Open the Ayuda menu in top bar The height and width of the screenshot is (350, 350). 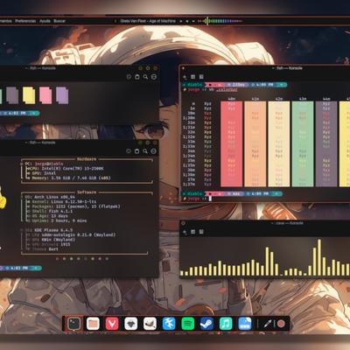pos(45,21)
